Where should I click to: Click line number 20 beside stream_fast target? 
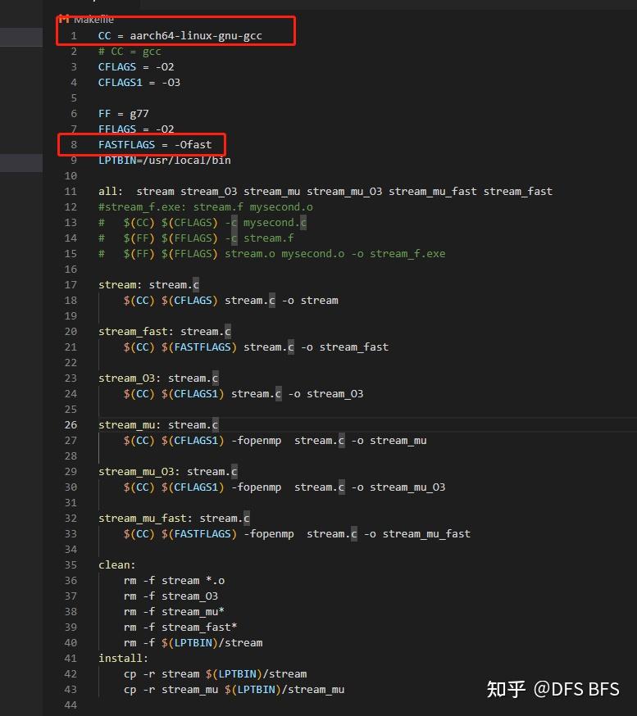pos(71,332)
